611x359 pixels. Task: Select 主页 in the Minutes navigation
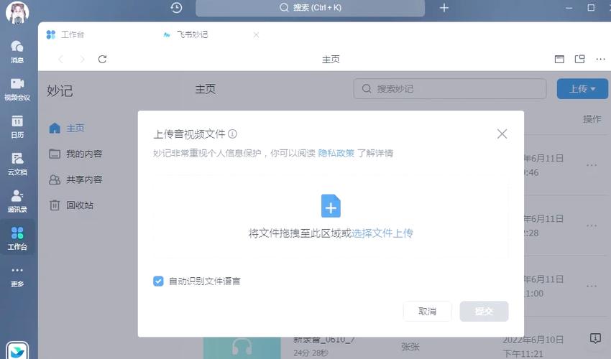tap(67, 128)
